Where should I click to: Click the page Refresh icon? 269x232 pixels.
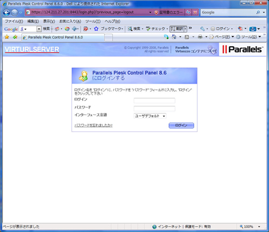point(188,12)
